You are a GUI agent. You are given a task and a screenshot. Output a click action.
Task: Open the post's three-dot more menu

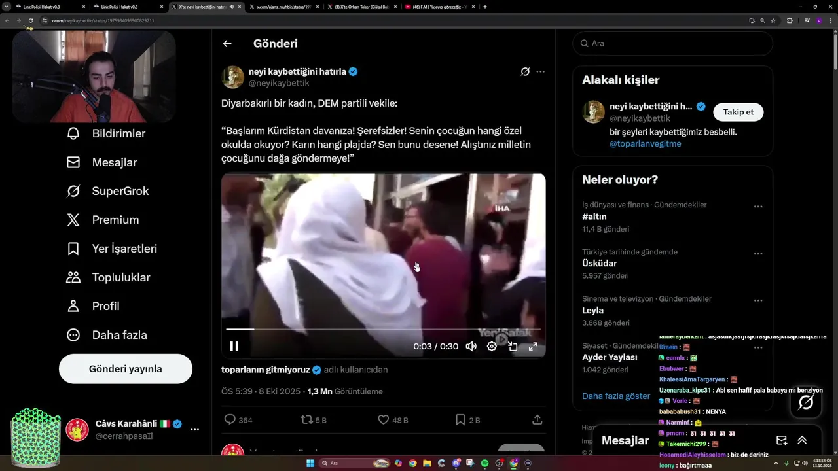click(540, 71)
